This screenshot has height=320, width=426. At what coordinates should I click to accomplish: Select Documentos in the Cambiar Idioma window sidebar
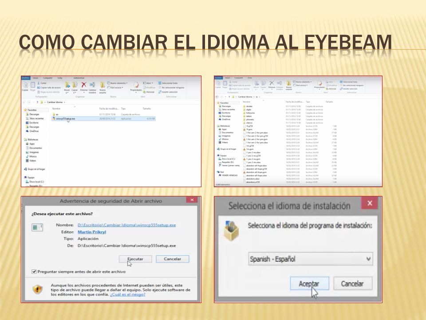click(x=34, y=148)
